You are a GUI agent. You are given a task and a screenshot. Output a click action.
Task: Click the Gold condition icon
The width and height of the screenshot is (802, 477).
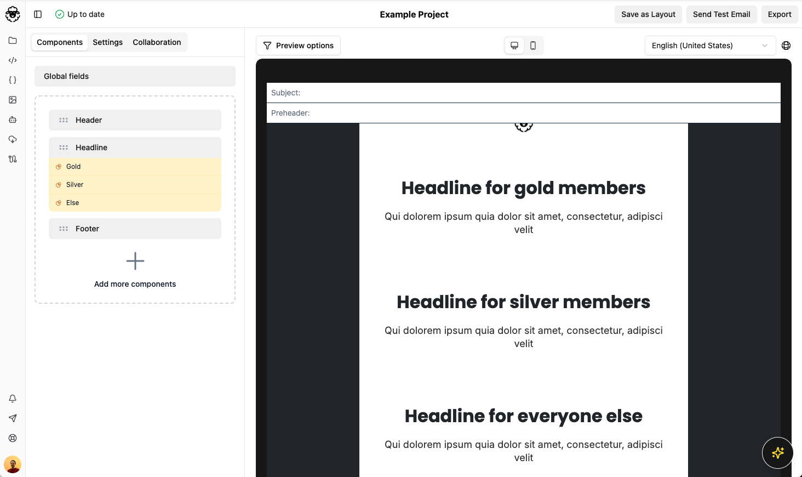(x=59, y=167)
